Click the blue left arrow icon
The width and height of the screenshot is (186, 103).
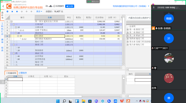point(17,11)
